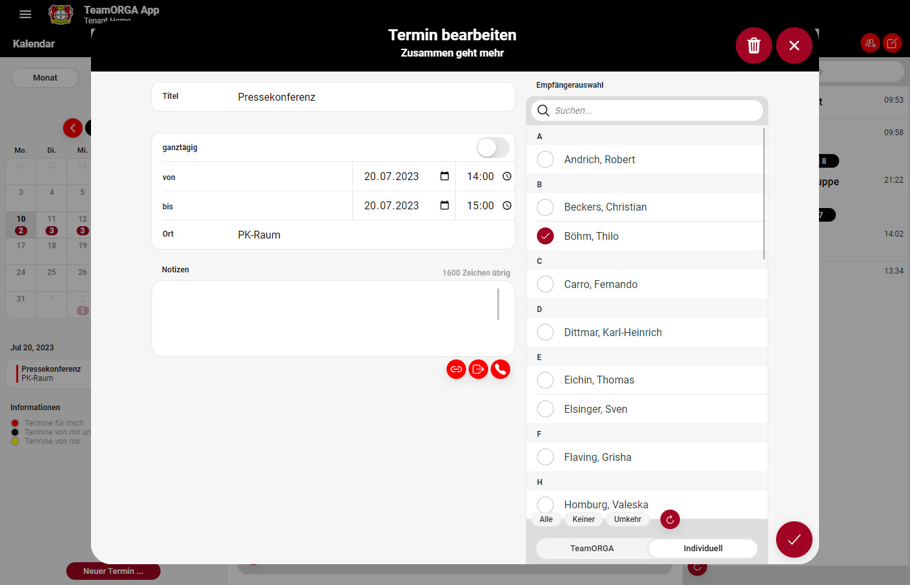Image resolution: width=910 pixels, height=585 pixels.
Task: Toggle the ganztägig switch
Action: (493, 148)
